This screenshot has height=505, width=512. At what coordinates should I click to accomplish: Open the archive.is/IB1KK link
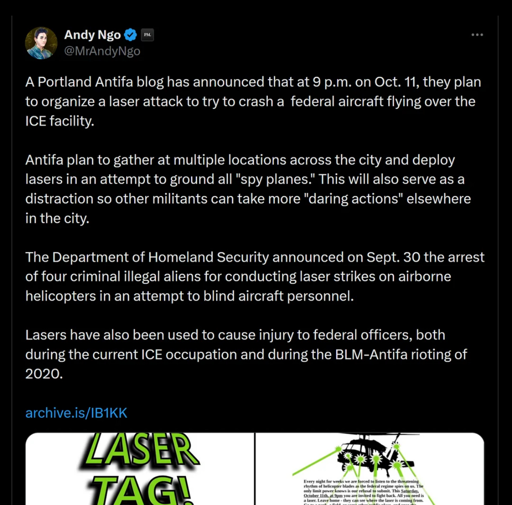click(x=76, y=413)
